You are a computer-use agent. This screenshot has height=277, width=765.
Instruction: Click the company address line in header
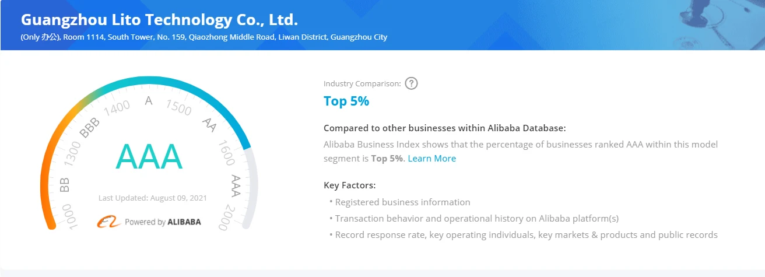pyautogui.click(x=204, y=37)
